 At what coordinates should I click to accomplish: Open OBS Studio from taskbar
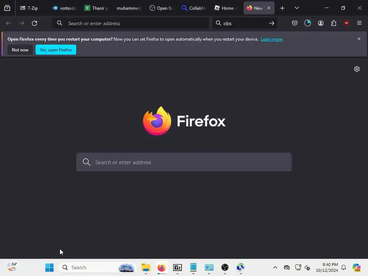point(225,267)
